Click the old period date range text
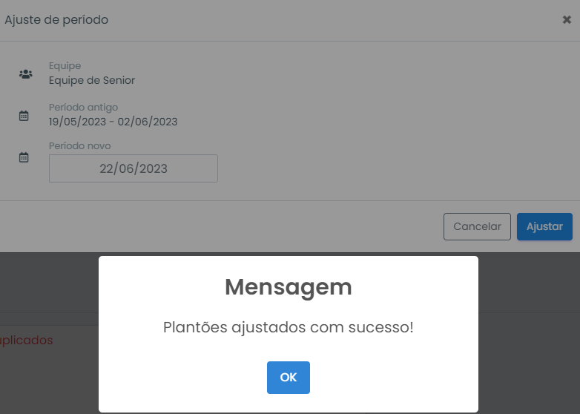Screen dimensions: 580x414 (113, 122)
